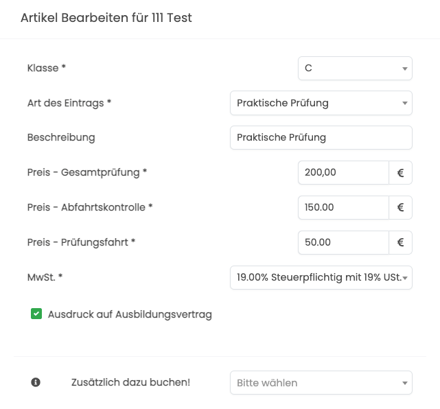Image resolution: width=440 pixels, height=409 pixels.
Task: Click the Beschreibung text field
Action: (321, 138)
